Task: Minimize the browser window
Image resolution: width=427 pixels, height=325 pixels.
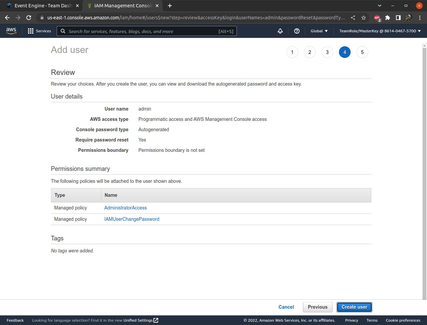Action: (x=393, y=6)
